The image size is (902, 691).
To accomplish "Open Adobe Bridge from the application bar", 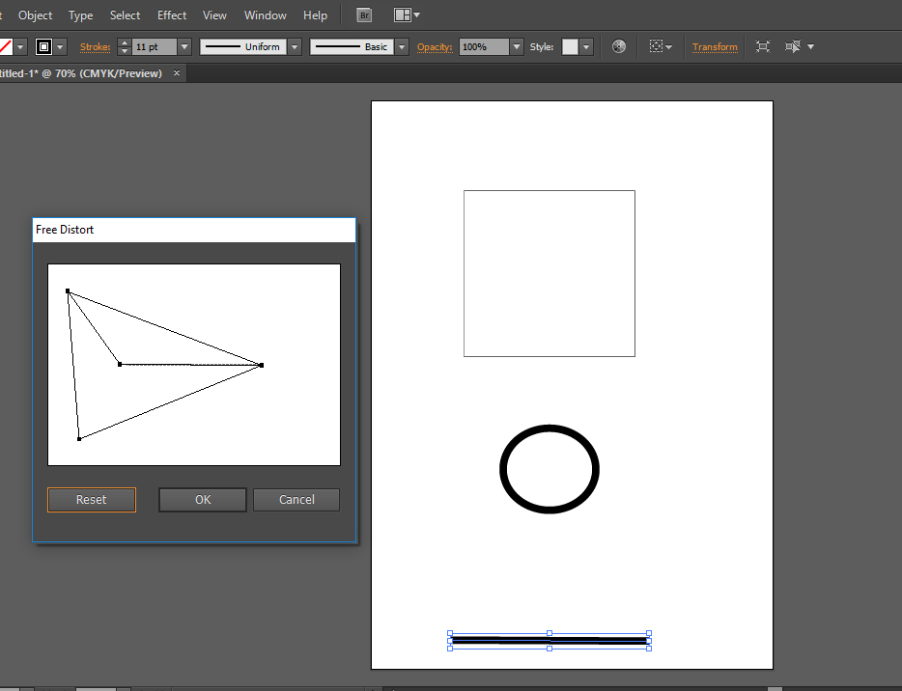I will pos(363,14).
